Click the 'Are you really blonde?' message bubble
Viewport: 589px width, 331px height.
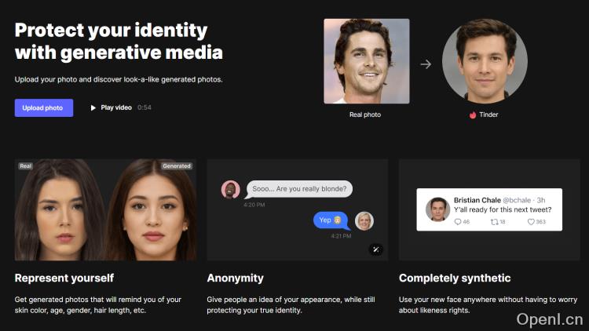tap(299, 189)
